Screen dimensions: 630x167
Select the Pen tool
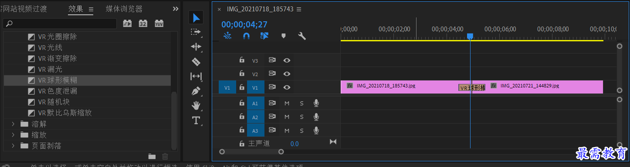coord(196,91)
